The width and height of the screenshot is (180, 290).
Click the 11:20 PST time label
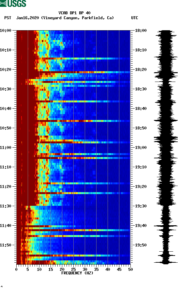(x=6, y=187)
